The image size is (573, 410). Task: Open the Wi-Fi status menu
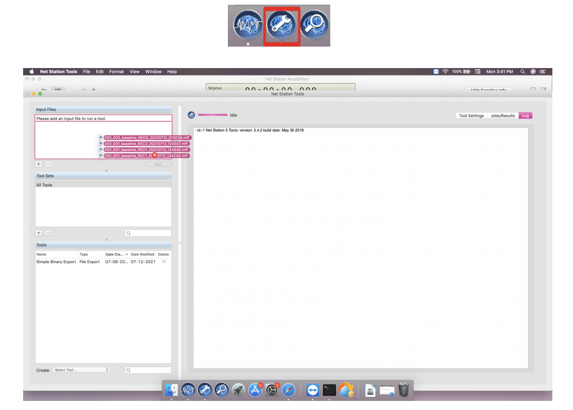pyautogui.click(x=445, y=71)
